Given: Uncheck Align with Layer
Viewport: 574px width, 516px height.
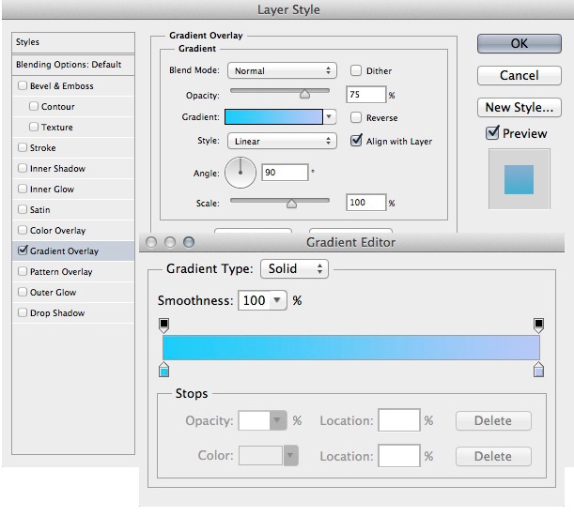Looking at the screenshot, I should point(356,141).
